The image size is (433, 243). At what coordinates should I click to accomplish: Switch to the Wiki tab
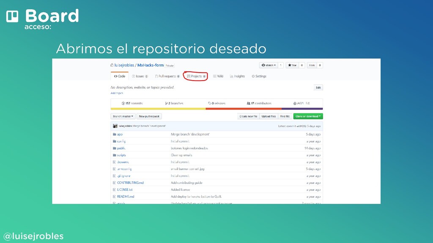tap(218, 76)
